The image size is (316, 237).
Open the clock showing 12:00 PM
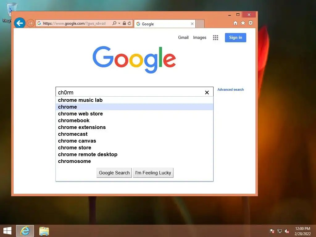click(x=302, y=231)
